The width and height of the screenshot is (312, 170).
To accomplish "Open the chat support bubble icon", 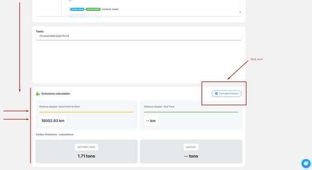I will click(x=306, y=164).
